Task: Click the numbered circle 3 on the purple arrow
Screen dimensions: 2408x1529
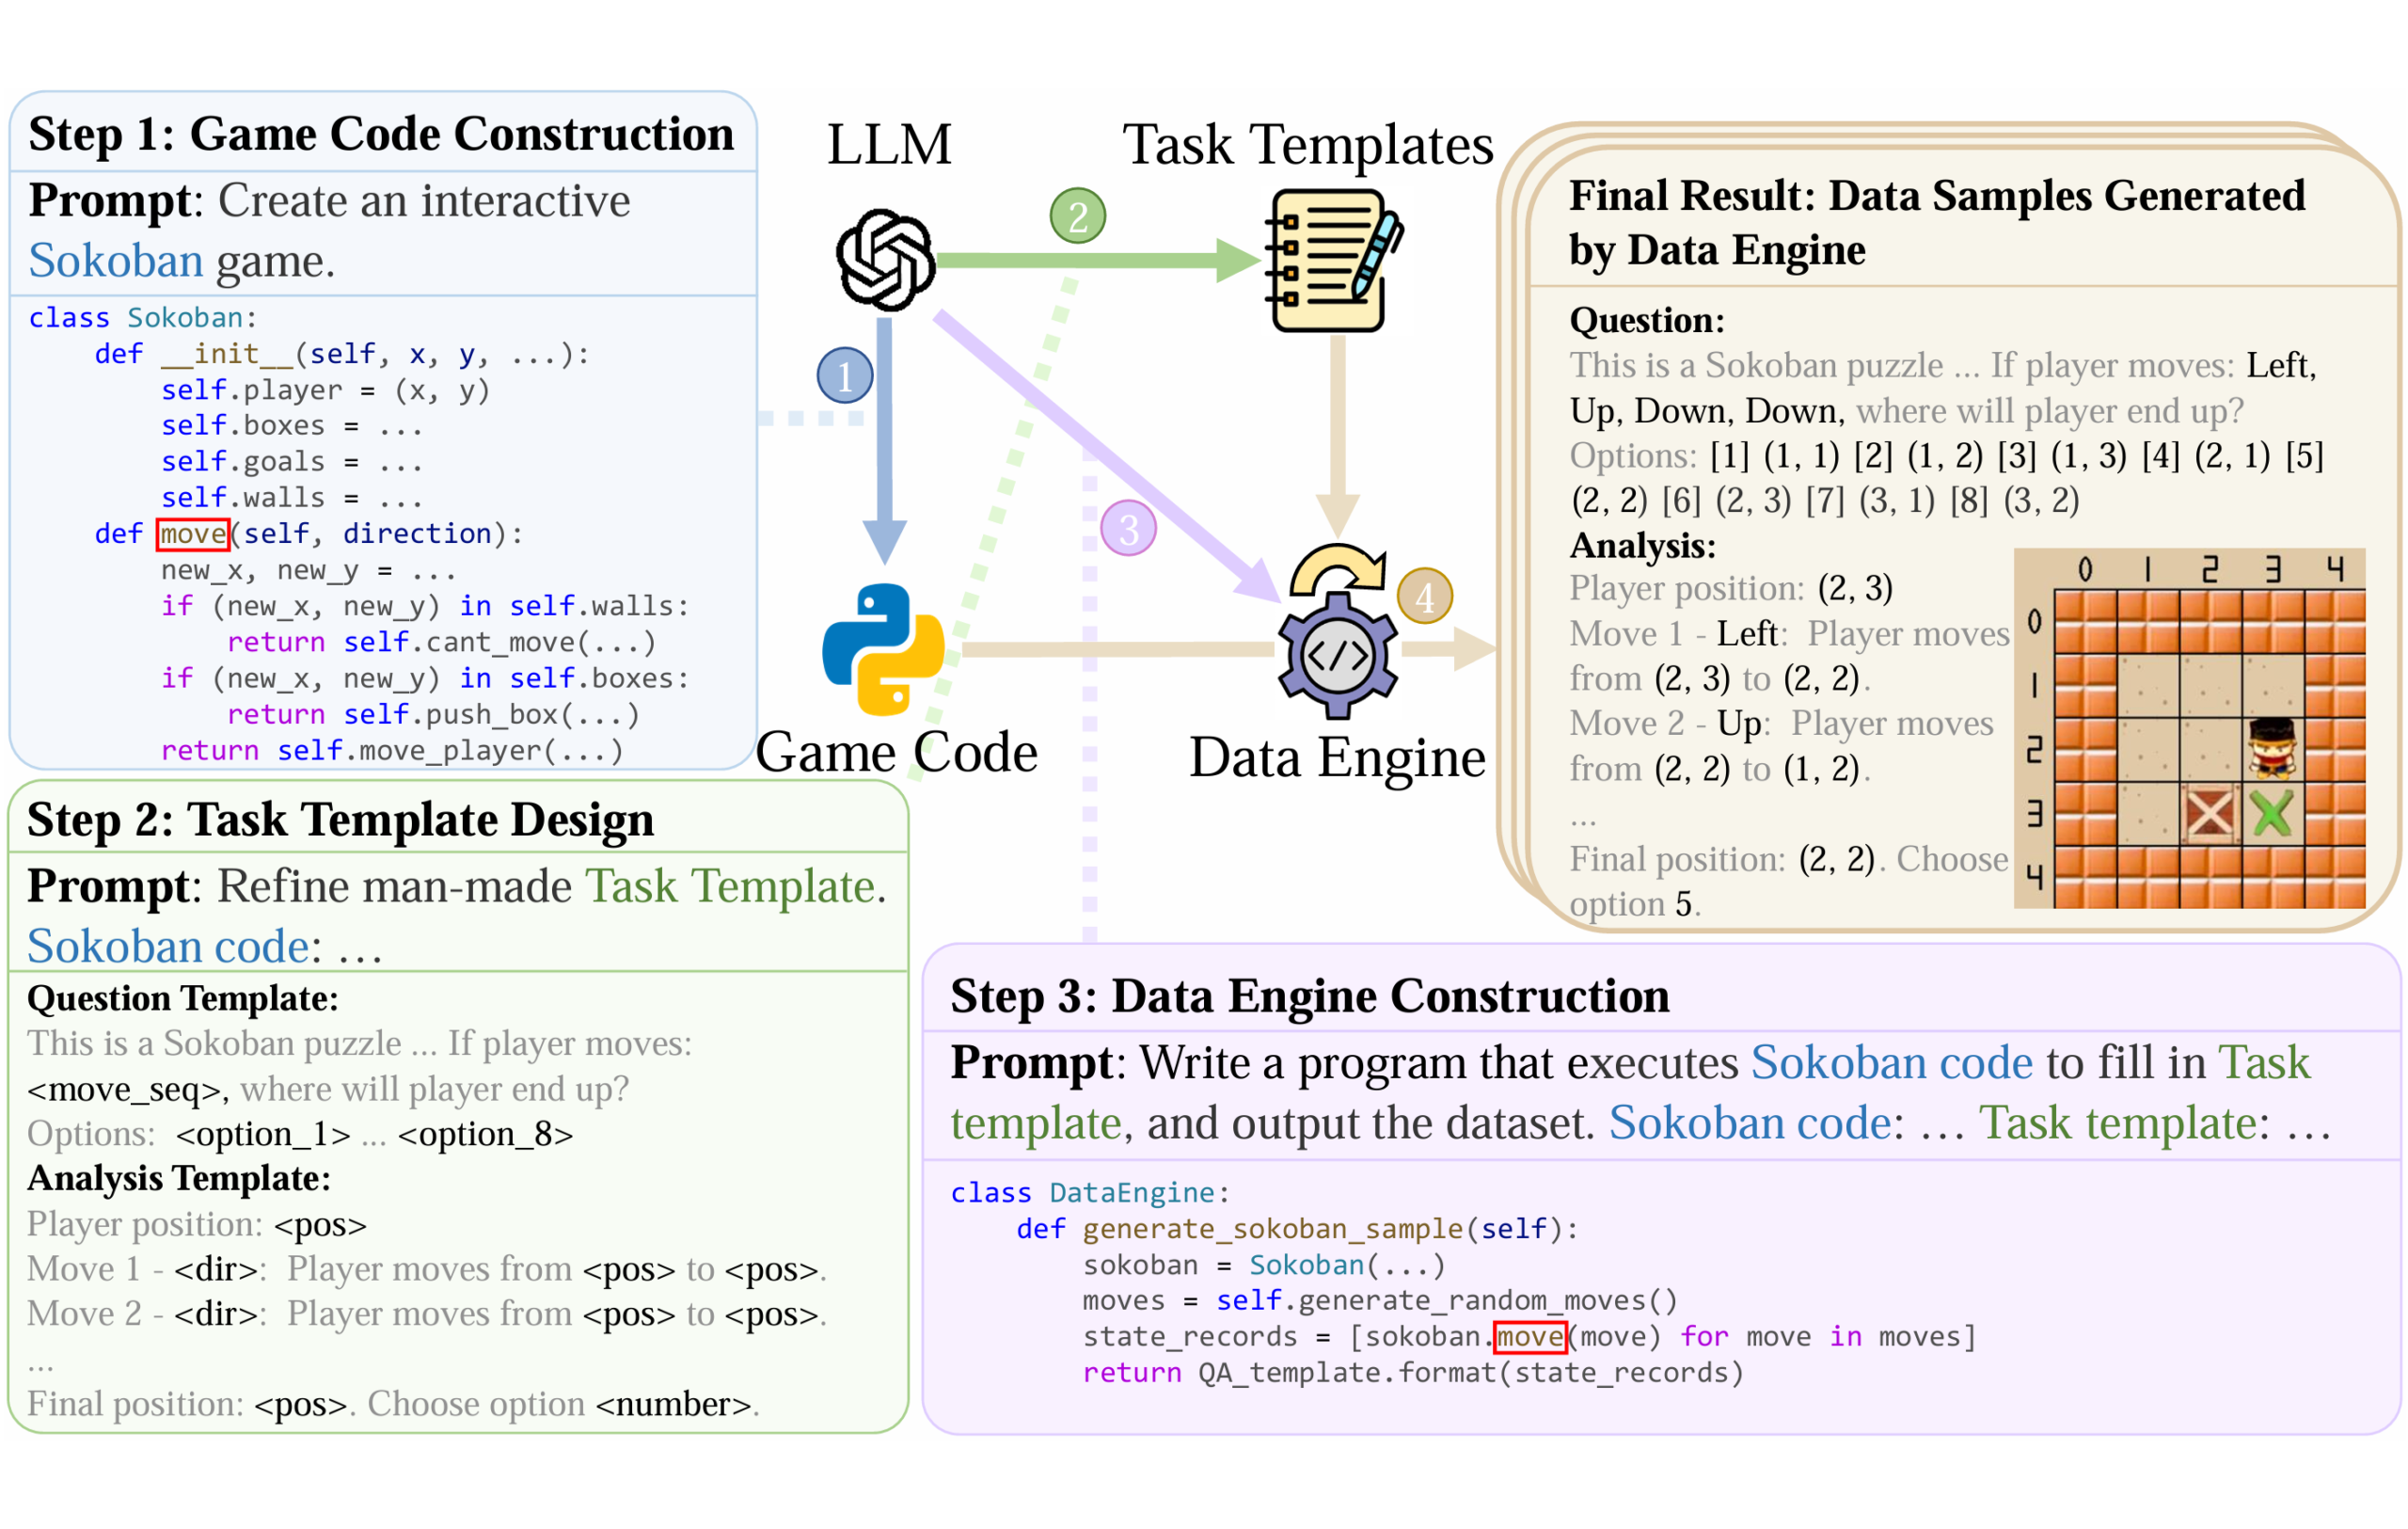Action: pos(1129,528)
